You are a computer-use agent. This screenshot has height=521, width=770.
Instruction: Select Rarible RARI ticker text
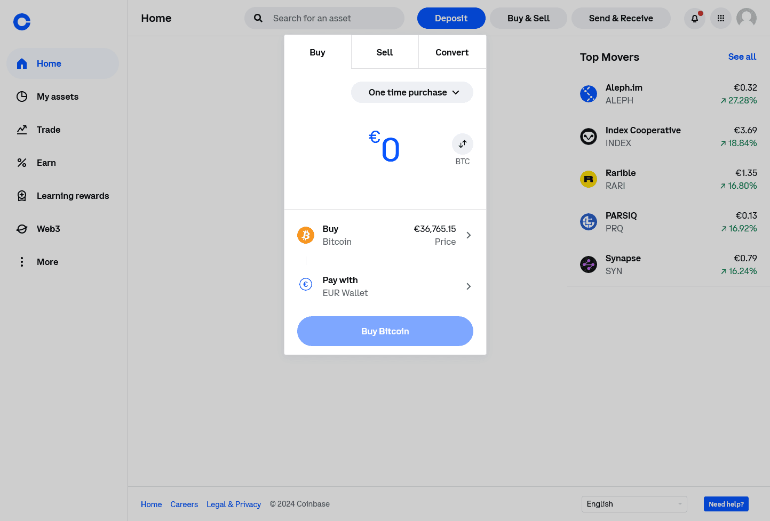[x=615, y=186]
